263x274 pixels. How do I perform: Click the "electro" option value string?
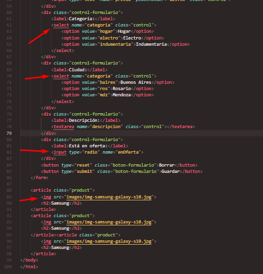(109, 38)
